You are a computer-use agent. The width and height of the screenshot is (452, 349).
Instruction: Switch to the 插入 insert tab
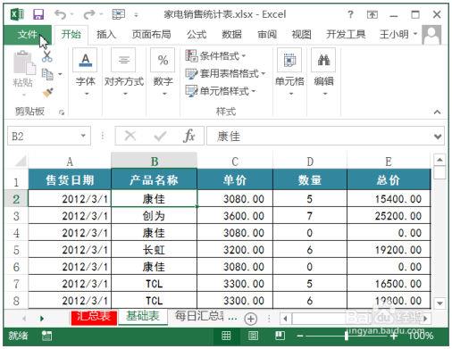coord(106,35)
